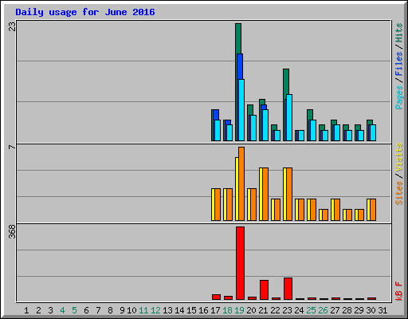The height and width of the screenshot is (319, 408).
Task: Click the Hits legend text
Action: click(398, 33)
